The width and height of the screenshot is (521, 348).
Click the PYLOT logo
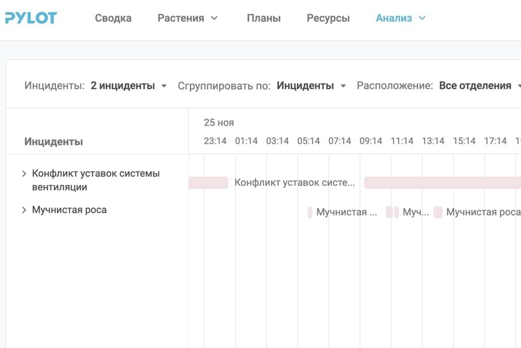pyautogui.click(x=31, y=17)
